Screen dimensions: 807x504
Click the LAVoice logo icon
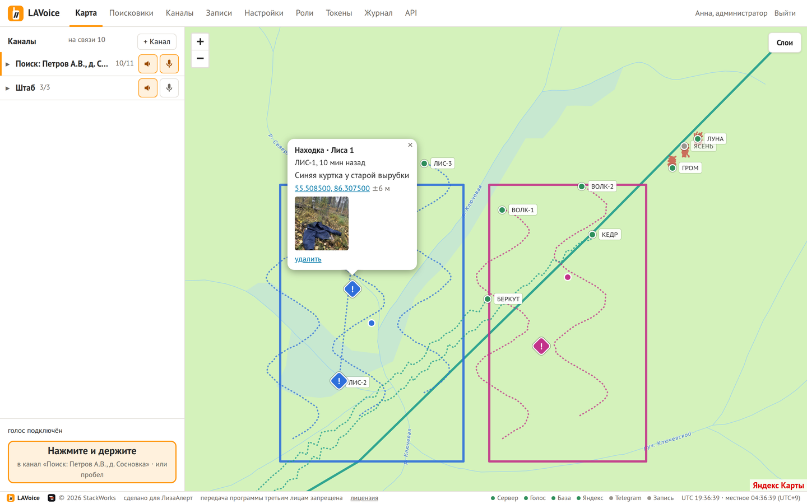tap(16, 13)
